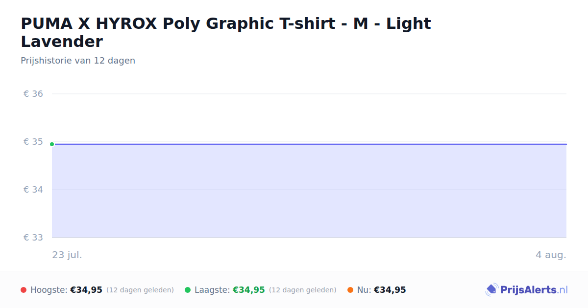Screen dimensions: 588x308
Task: Click the blue price history line
Action: click(309, 144)
